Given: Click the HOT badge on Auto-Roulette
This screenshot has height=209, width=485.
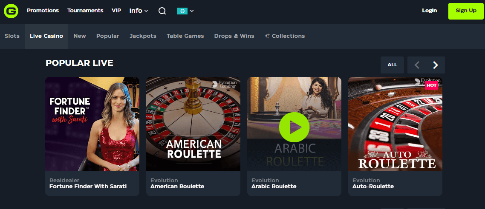Looking at the screenshot, I should [431, 85].
